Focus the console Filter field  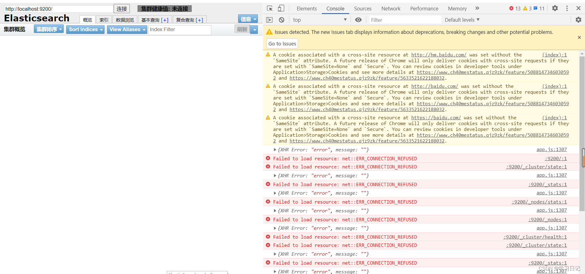click(405, 20)
